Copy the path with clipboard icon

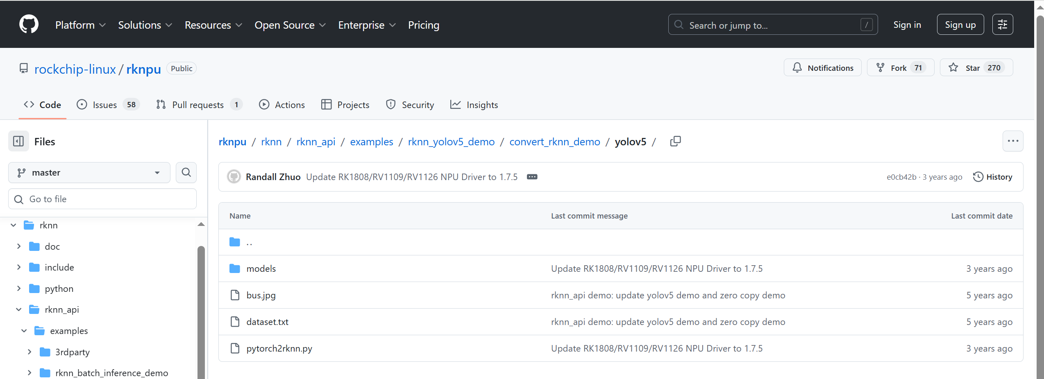(675, 141)
